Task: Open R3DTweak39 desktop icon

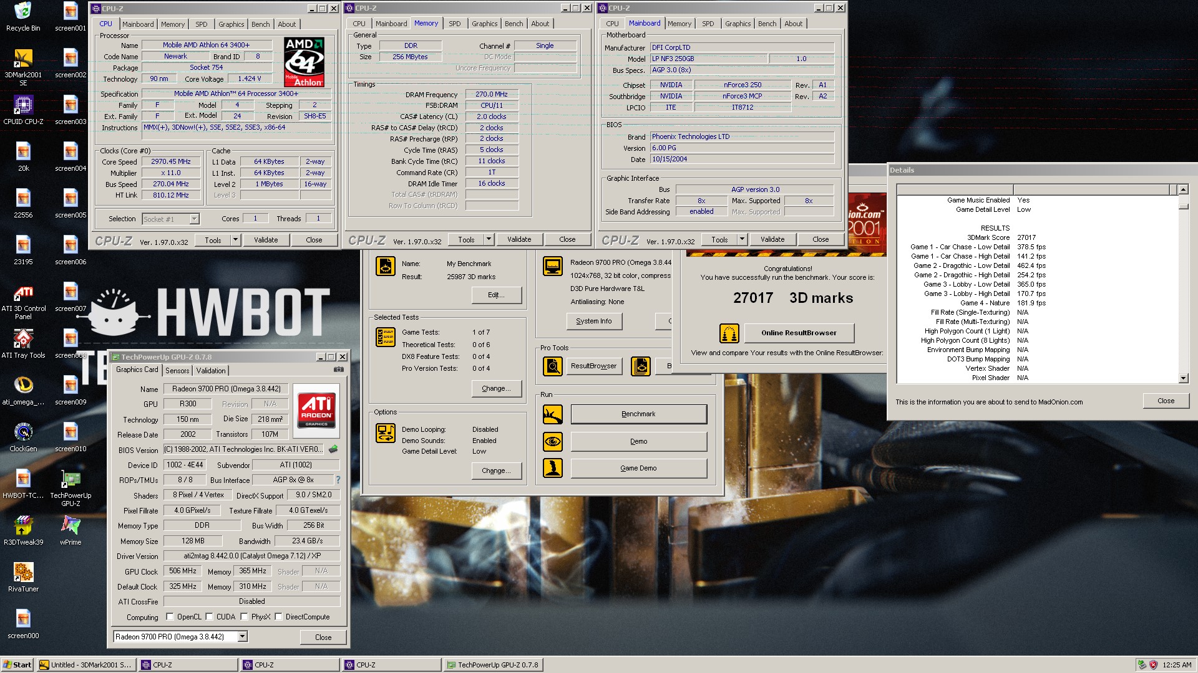Action: coord(23,531)
